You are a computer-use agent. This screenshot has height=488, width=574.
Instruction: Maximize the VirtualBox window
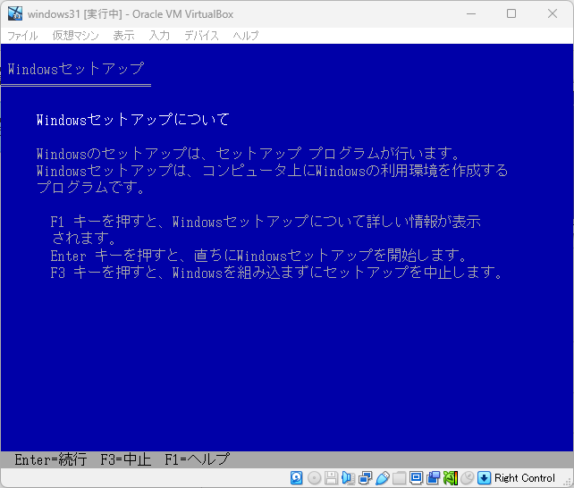point(511,14)
